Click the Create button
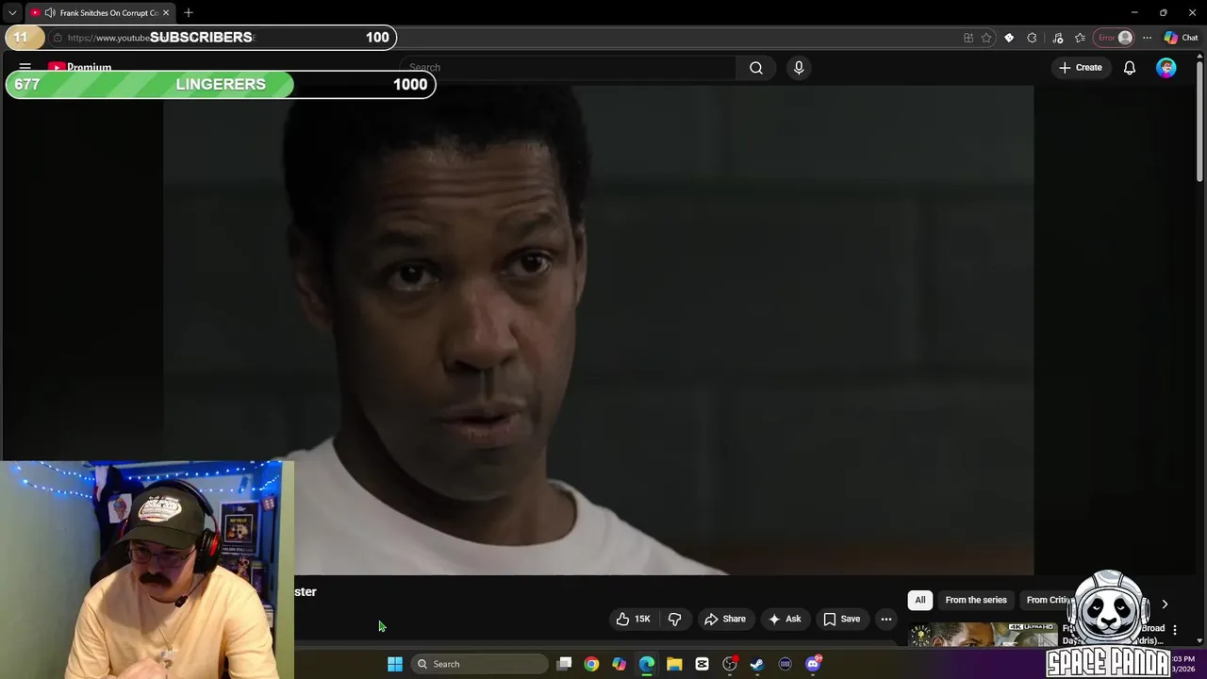The height and width of the screenshot is (679, 1207). [1081, 68]
